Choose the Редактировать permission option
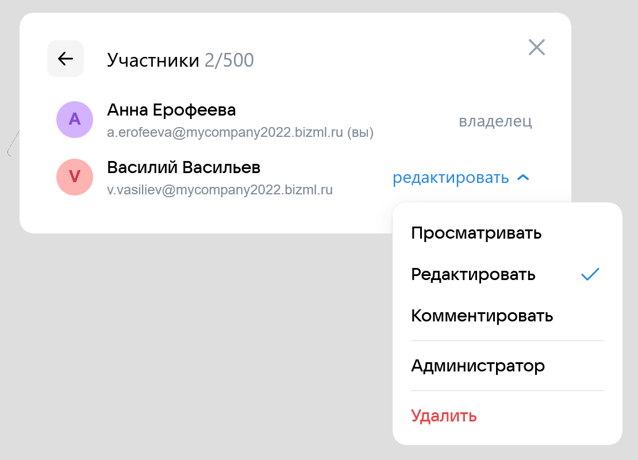 click(x=474, y=275)
